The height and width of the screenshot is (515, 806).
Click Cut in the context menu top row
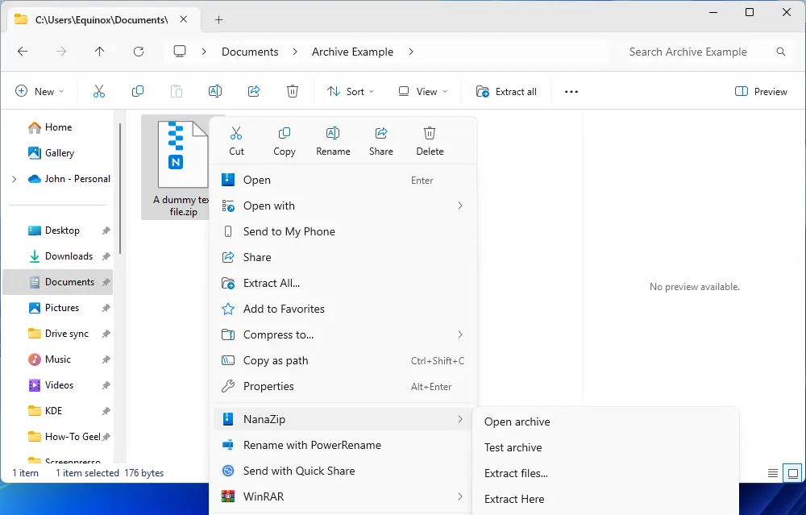click(236, 141)
